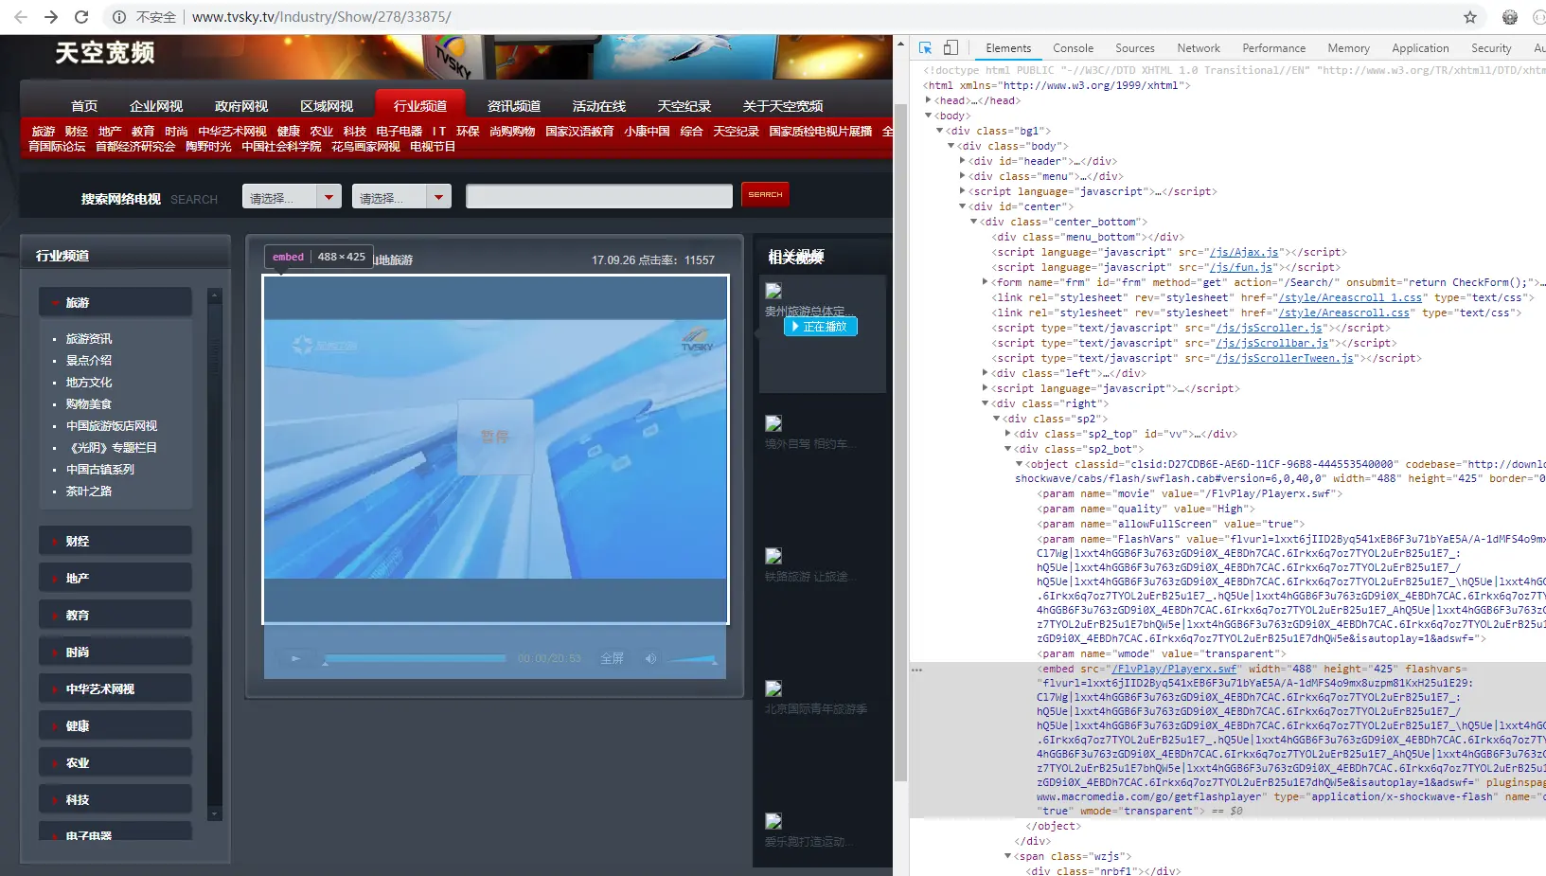Screen dimensions: 1546x876
Task: Open the DevTools Network tab
Action: (x=1199, y=48)
